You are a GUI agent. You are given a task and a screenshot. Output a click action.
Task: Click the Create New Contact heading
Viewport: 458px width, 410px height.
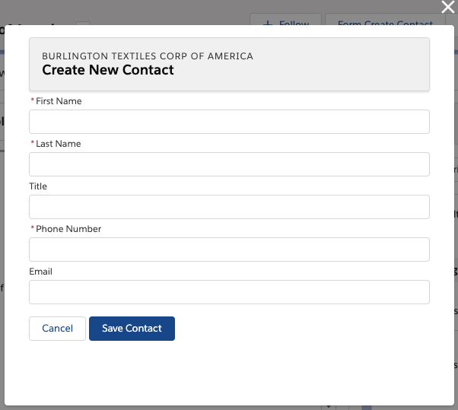pyautogui.click(x=108, y=71)
